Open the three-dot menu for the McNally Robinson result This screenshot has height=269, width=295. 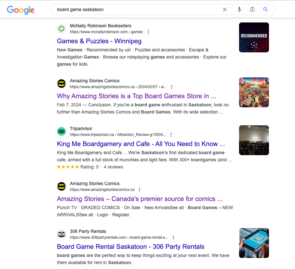click(148, 32)
